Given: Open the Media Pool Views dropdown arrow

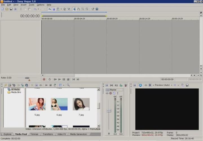Looking at the screenshot, I should (x=64, y=85).
